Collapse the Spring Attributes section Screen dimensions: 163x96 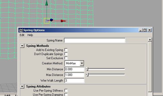(22, 86)
